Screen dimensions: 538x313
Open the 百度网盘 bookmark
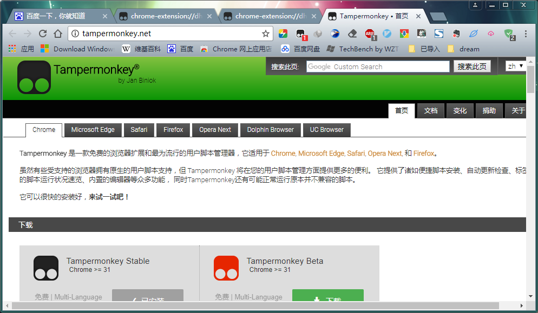(300, 49)
